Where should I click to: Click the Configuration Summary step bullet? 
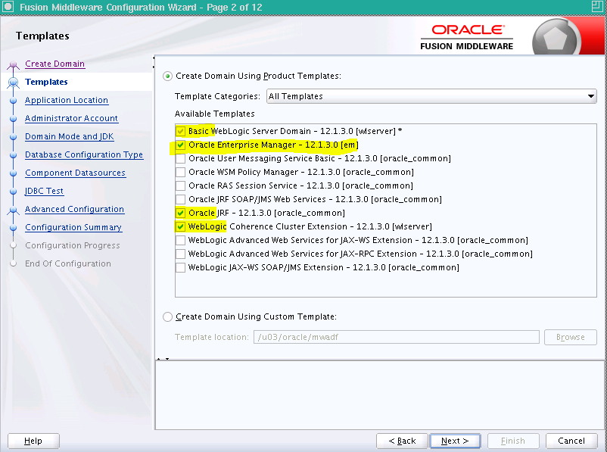[x=13, y=228]
